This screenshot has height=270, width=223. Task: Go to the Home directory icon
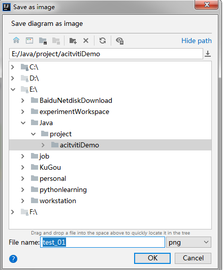[x=16, y=41]
